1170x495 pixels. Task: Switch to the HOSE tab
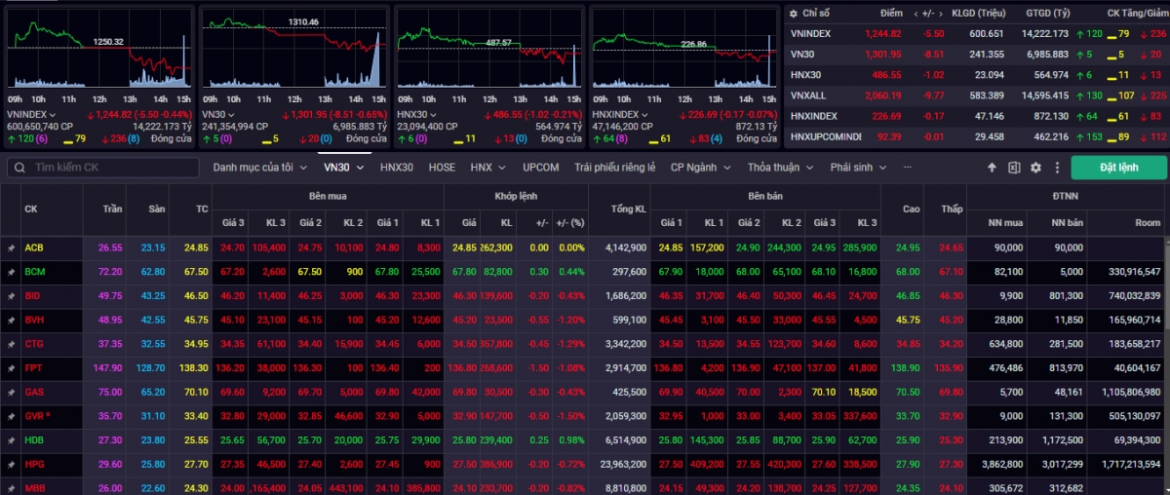[x=442, y=168]
